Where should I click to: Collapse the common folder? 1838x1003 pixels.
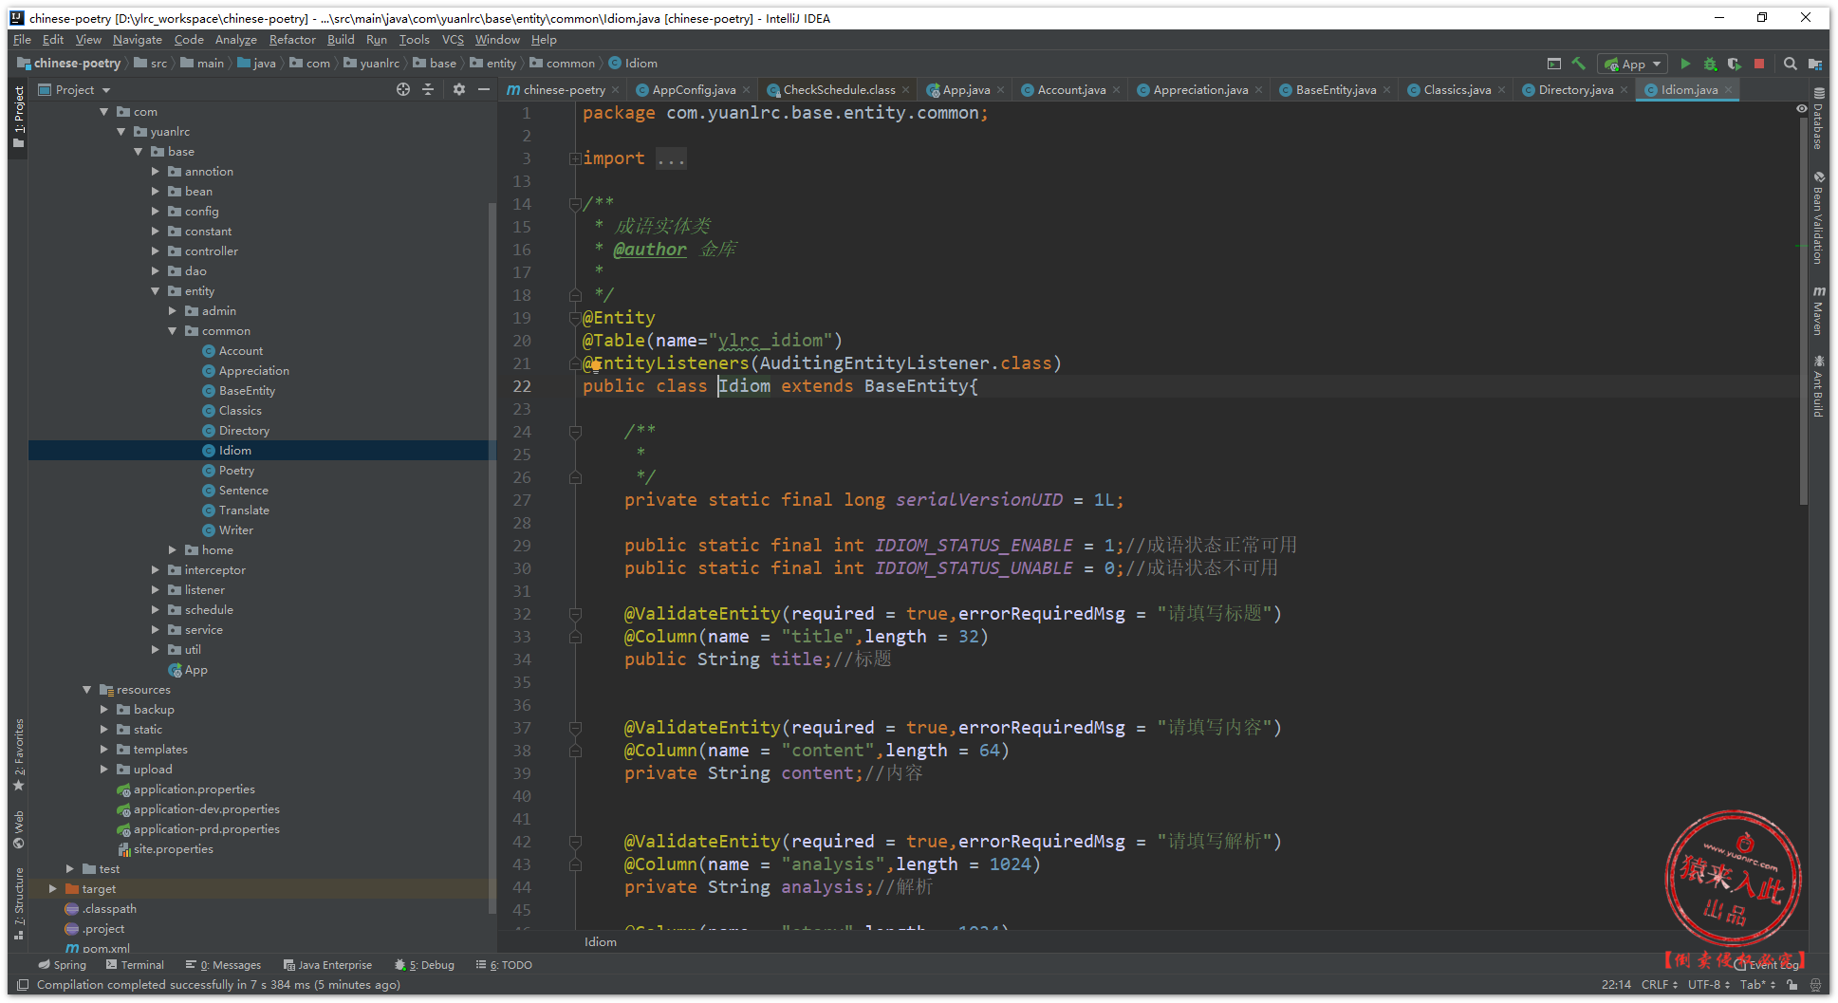tap(173, 331)
